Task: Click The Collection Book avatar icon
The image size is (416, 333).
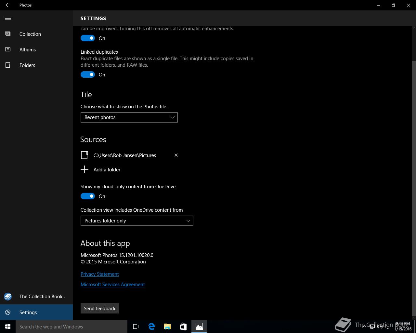Action: [8, 296]
